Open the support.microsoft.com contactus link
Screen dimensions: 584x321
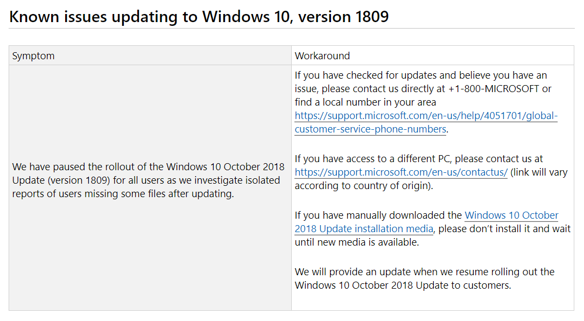tap(401, 172)
